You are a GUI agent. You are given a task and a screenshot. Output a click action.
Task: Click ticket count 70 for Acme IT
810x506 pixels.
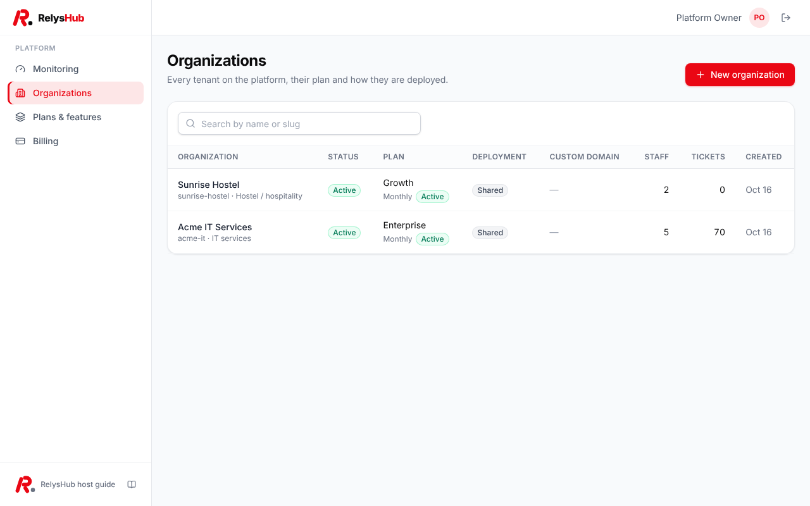coord(720,232)
